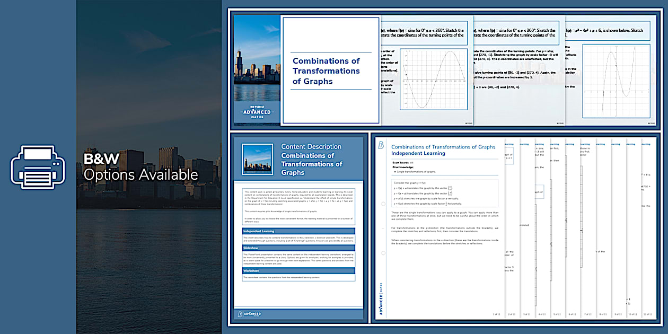Select the Beyond Advanced Maths logo

coord(257,111)
